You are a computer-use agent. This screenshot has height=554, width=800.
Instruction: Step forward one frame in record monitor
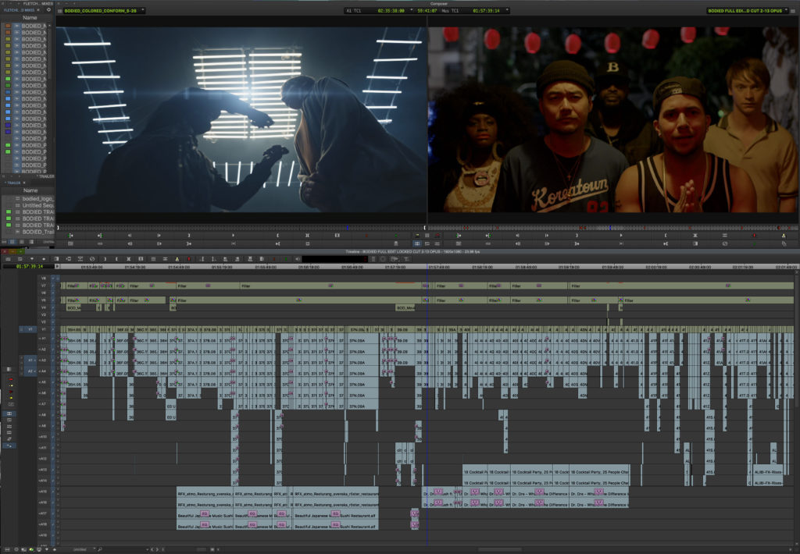pos(547,236)
